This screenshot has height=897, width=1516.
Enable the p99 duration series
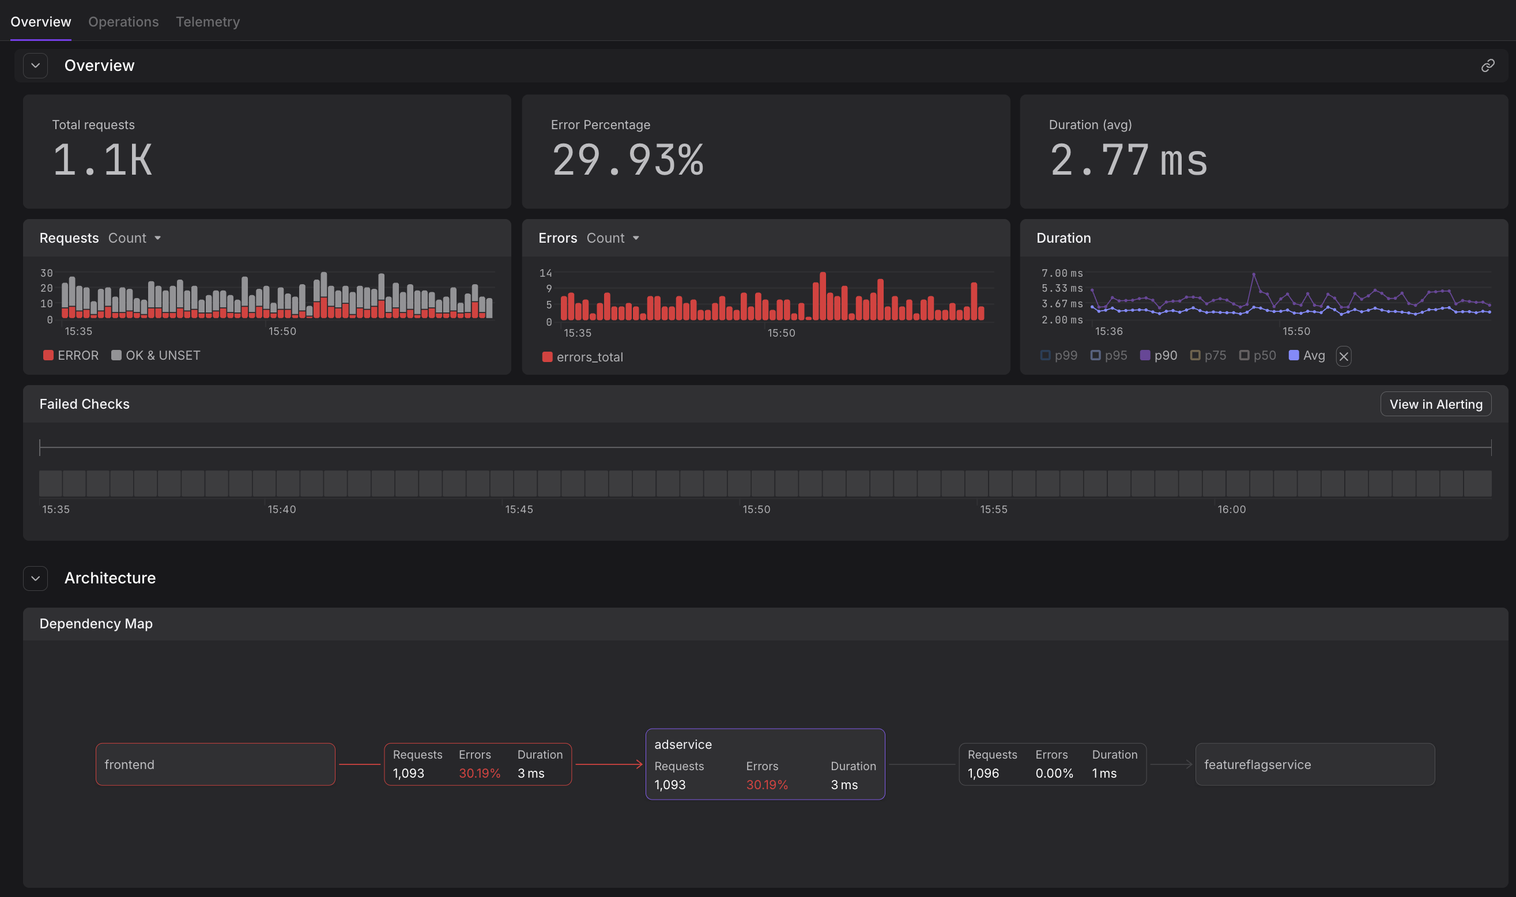pyautogui.click(x=1058, y=356)
